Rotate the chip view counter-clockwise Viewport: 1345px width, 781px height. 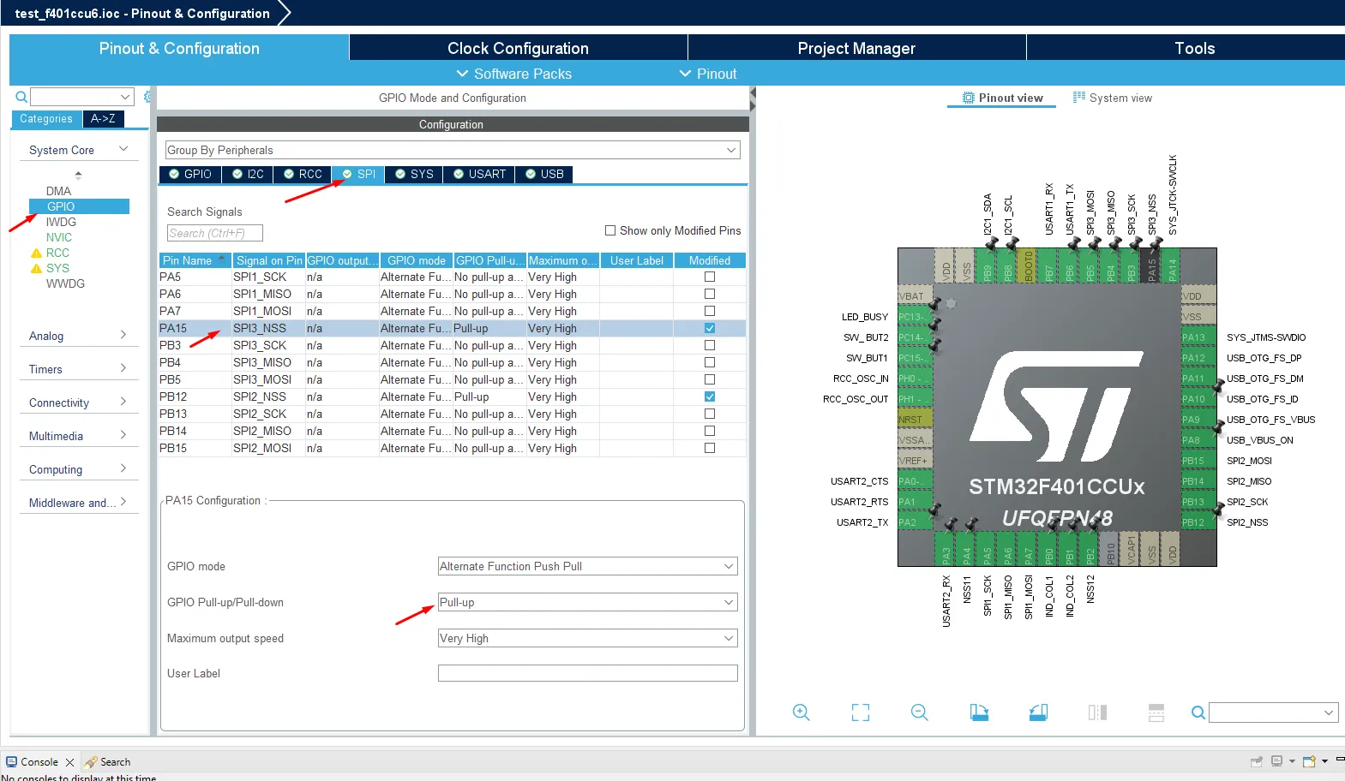(1038, 712)
